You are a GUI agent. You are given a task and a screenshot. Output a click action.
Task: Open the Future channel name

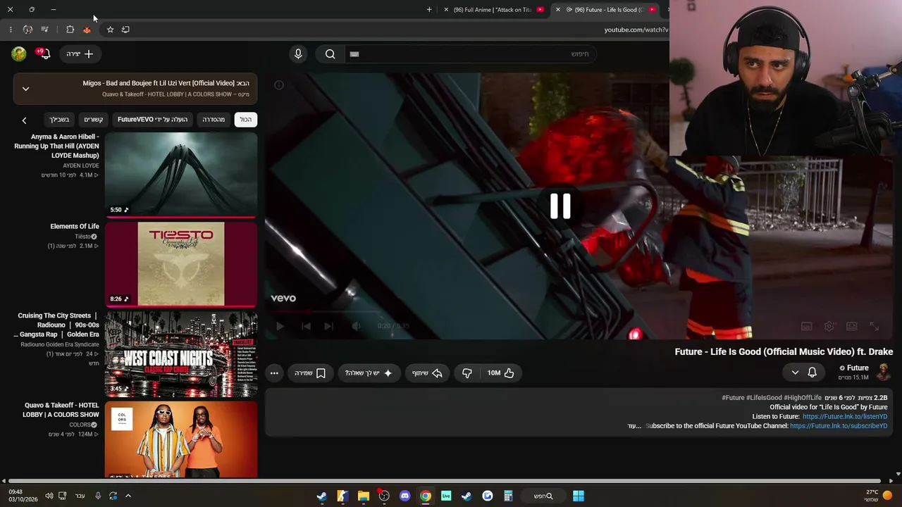point(858,368)
